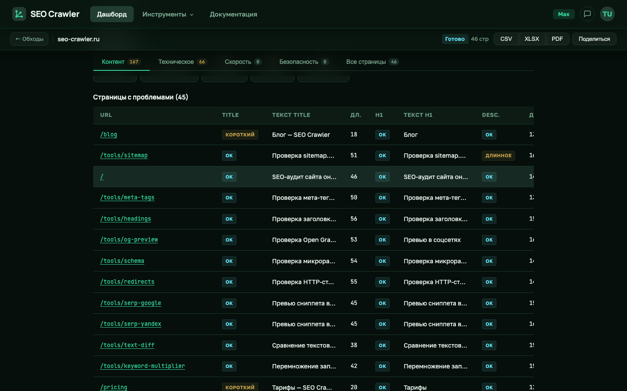Open the /tools/text-diff URL link
Screen dimensions: 627x391
(x=127, y=345)
